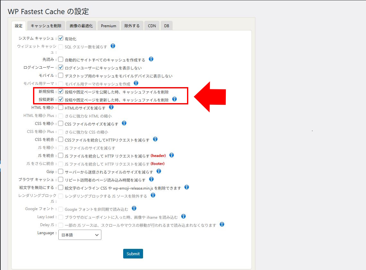Enable モバイル checkbox
The image size is (366, 270).
pos(61,75)
